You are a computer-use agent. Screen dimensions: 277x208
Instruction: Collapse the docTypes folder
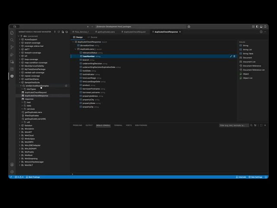(22, 89)
